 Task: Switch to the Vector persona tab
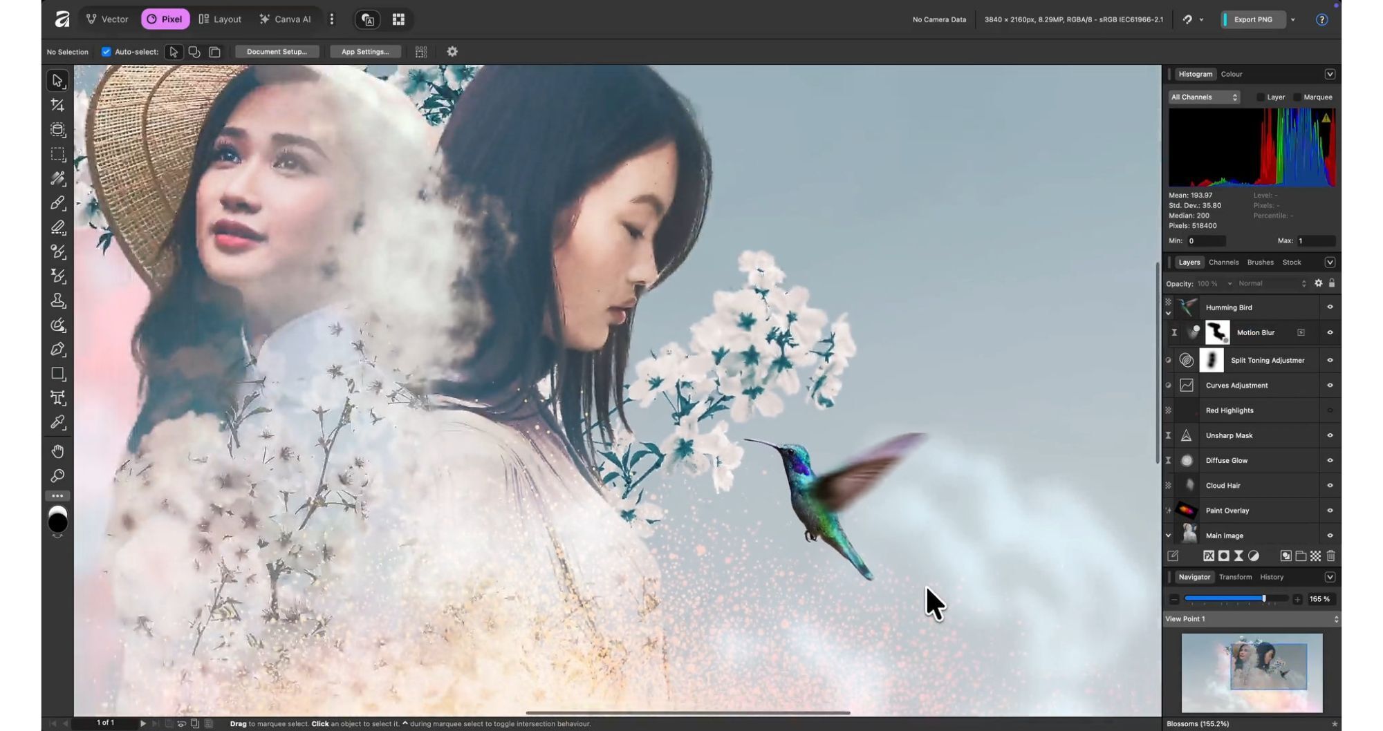click(107, 19)
